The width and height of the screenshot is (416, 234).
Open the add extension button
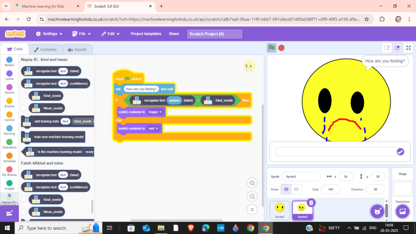point(9,213)
